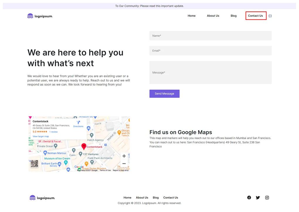Click the highlighted Contact Us button
Screen dimensions: 299x212
[255, 16]
